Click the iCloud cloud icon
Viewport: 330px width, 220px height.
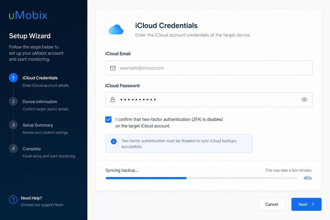(116, 29)
